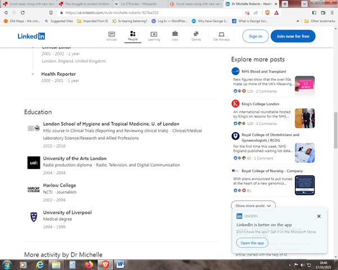Open Brave Rewards triangle icon
Image resolution: width=338 pixels, height=270 pixels.
point(276,13)
